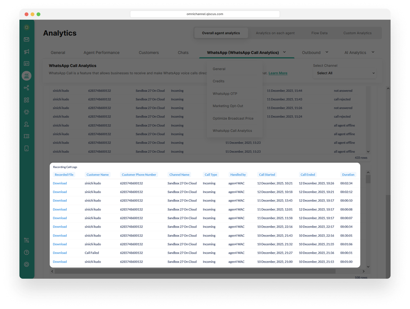Click the omnichannel.qiscus.com address bar

[205, 14]
